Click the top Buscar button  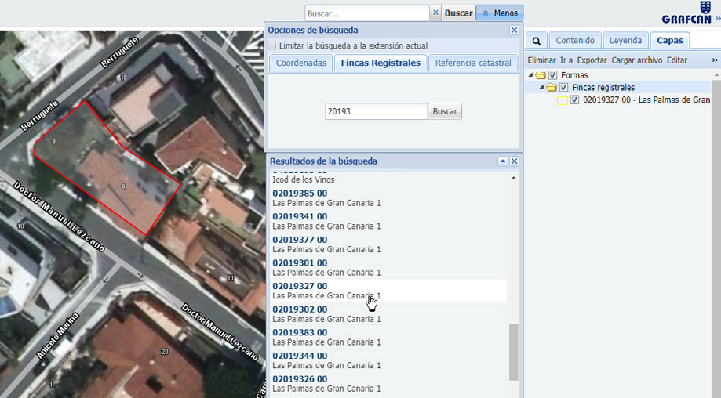tap(458, 13)
